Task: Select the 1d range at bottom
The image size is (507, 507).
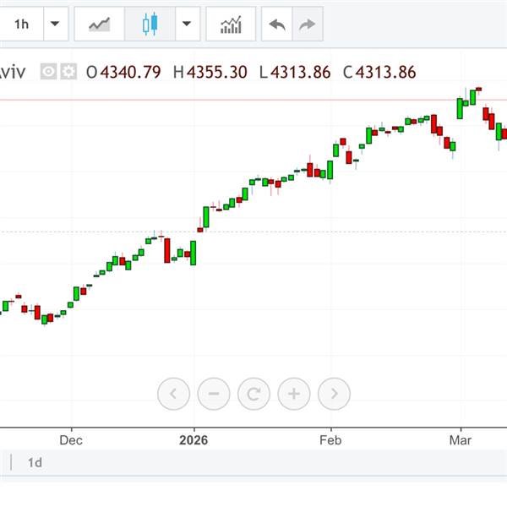Action: [x=35, y=462]
